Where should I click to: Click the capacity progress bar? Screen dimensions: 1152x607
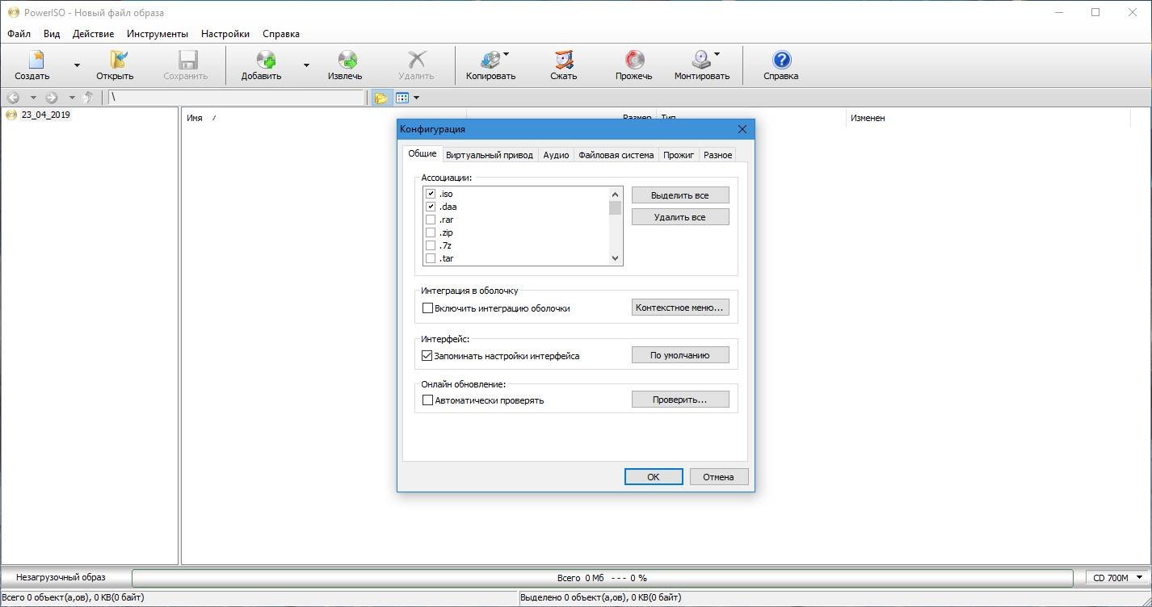(602, 578)
